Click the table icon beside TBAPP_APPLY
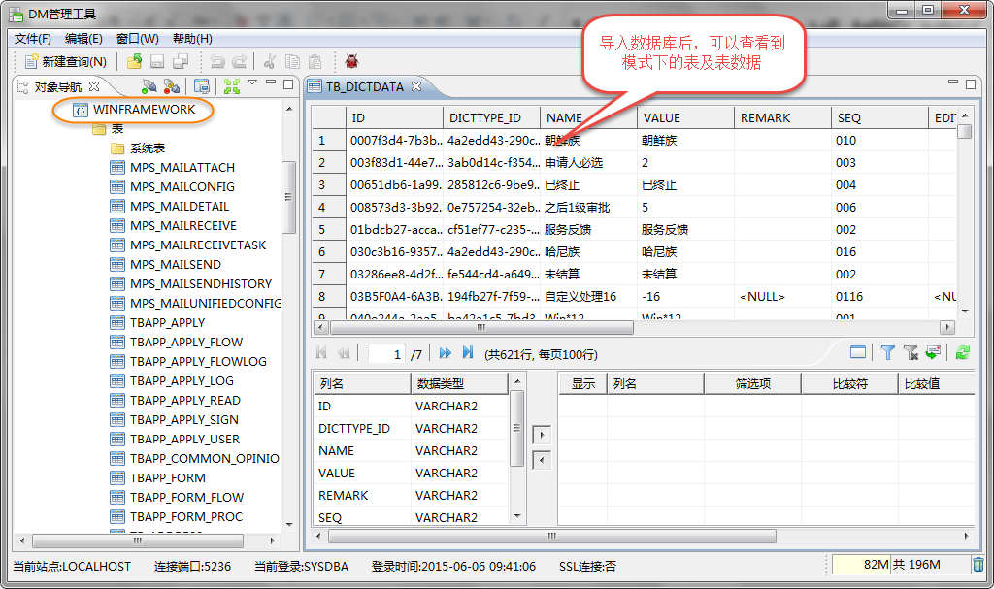Image resolution: width=994 pixels, height=589 pixels. (117, 323)
